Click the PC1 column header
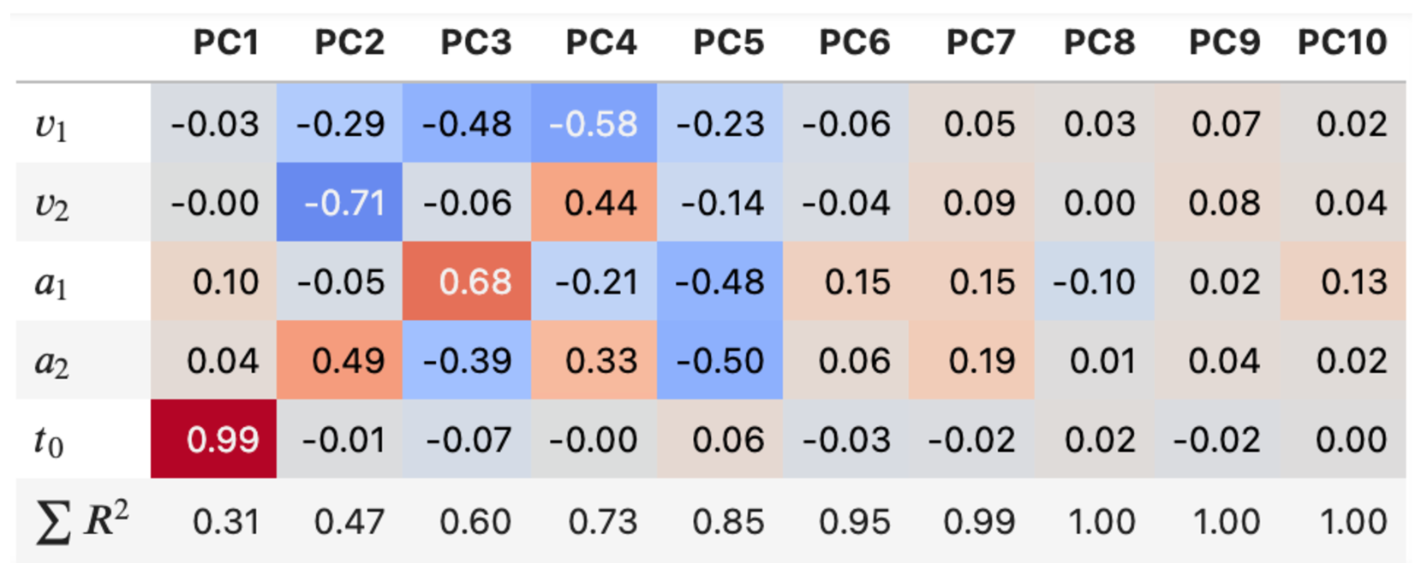 (x=225, y=43)
